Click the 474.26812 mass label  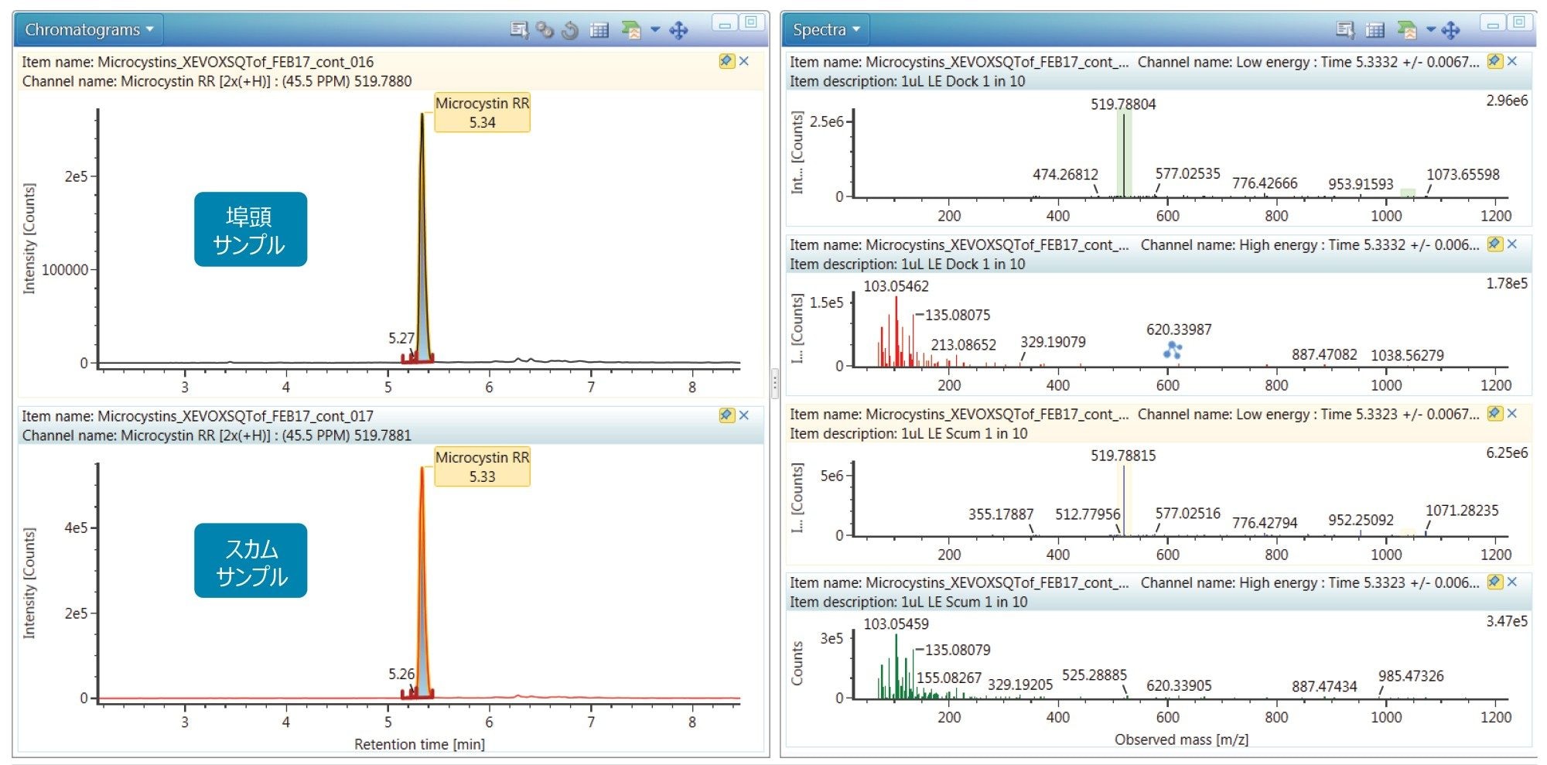1065,175
